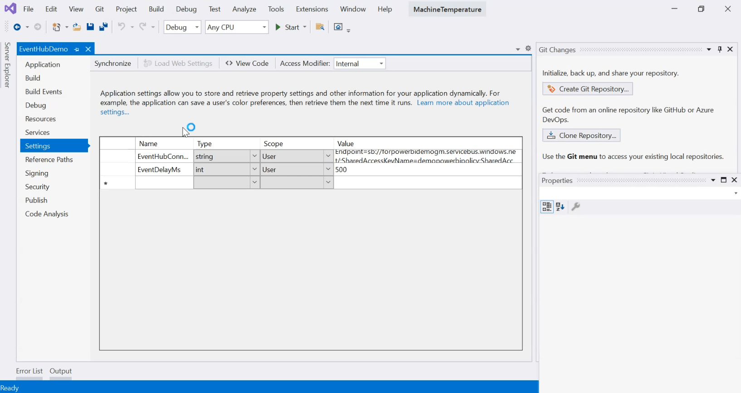Close the EventHubDemo tab
Screen dimensions: 741x393
click(x=88, y=49)
